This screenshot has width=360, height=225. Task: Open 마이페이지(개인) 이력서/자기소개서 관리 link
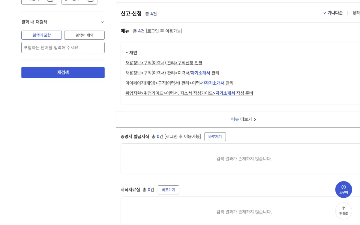179,83
